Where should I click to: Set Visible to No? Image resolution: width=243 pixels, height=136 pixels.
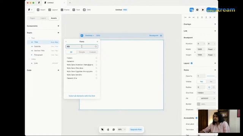click(x=211, y=82)
